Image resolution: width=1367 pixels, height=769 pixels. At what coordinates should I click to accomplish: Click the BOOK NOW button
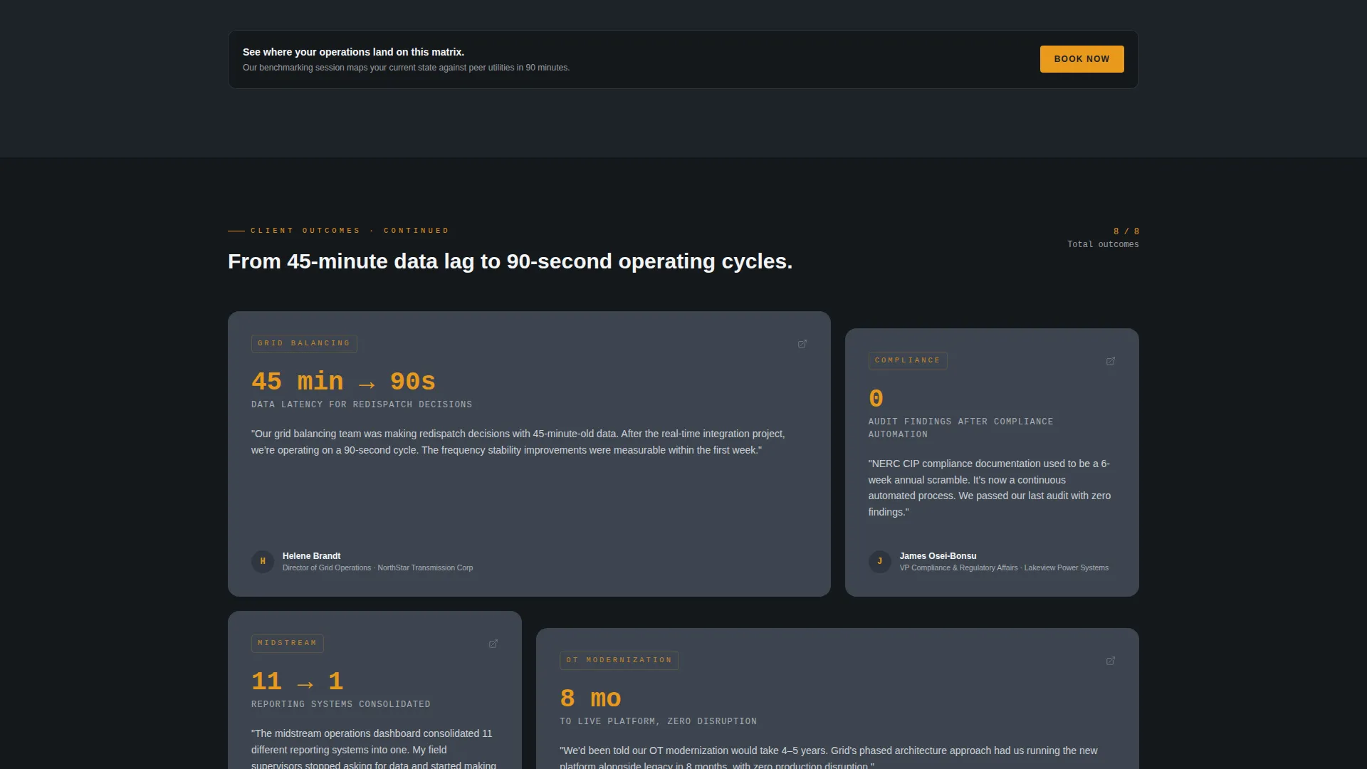[1081, 59]
